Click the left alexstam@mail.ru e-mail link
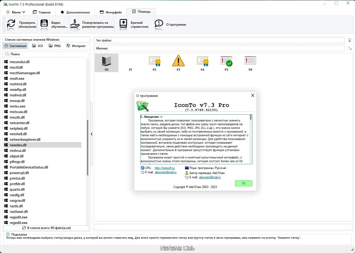 (x=166, y=172)
